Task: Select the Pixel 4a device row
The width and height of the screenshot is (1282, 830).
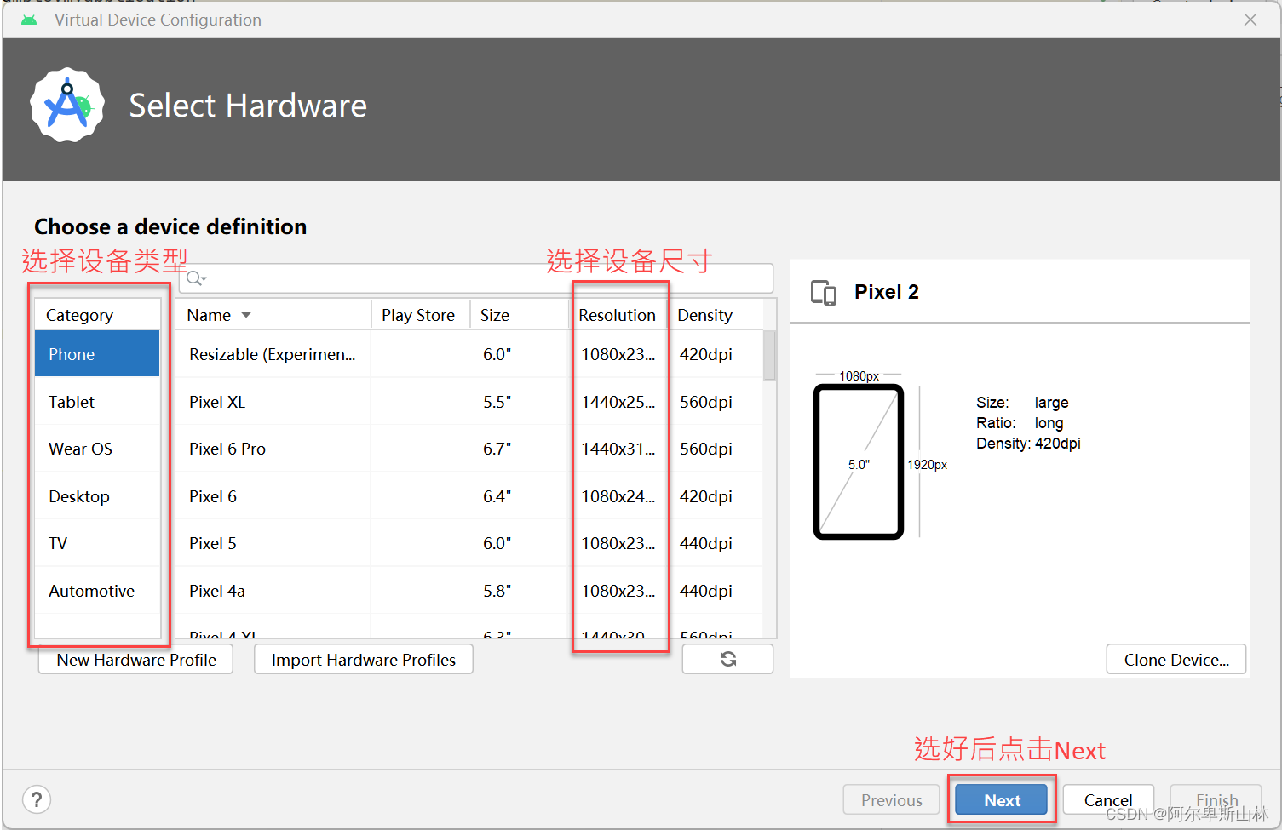Action: click(469, 591)
